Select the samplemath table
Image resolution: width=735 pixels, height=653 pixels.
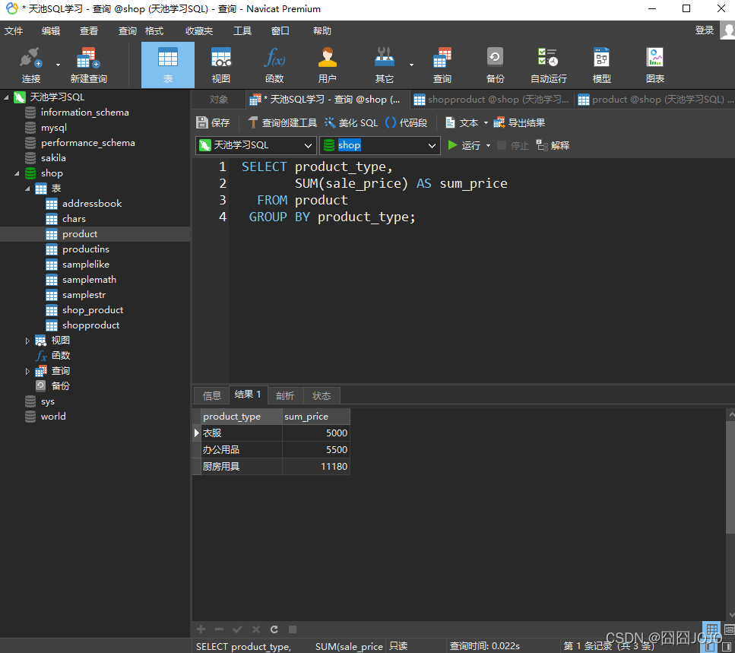[x=89, y=280]
